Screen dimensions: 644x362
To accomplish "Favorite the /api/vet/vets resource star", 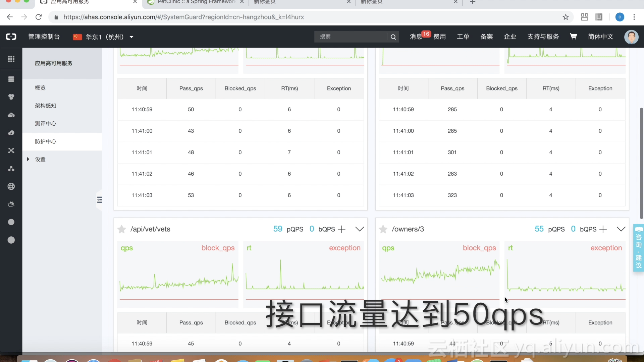I will [x=121, y=229].
